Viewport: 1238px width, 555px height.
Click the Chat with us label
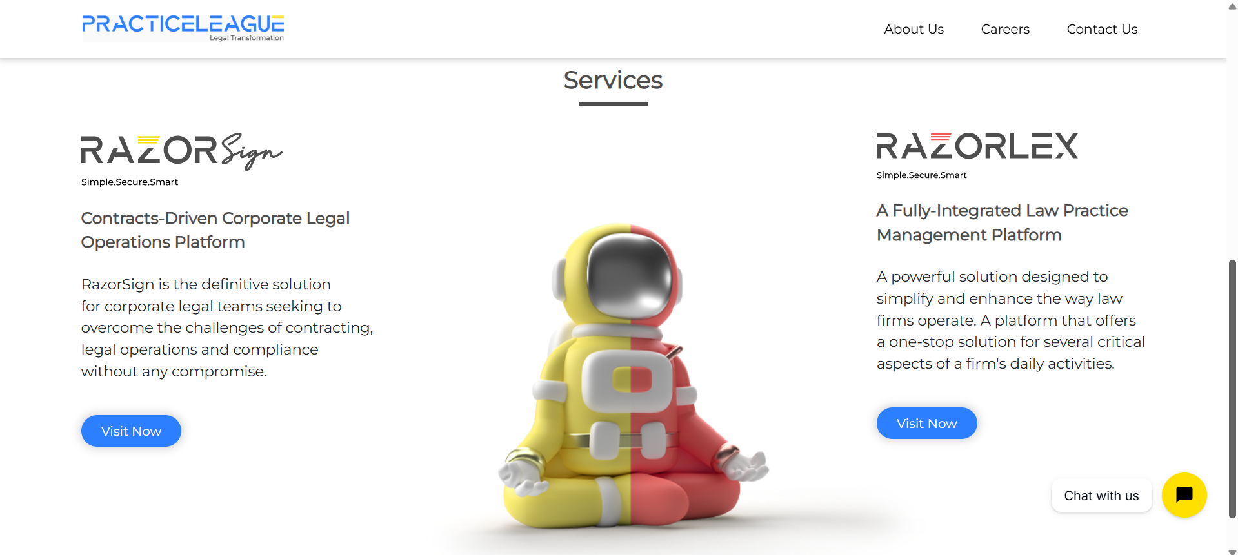click(x=1101, y=496)
